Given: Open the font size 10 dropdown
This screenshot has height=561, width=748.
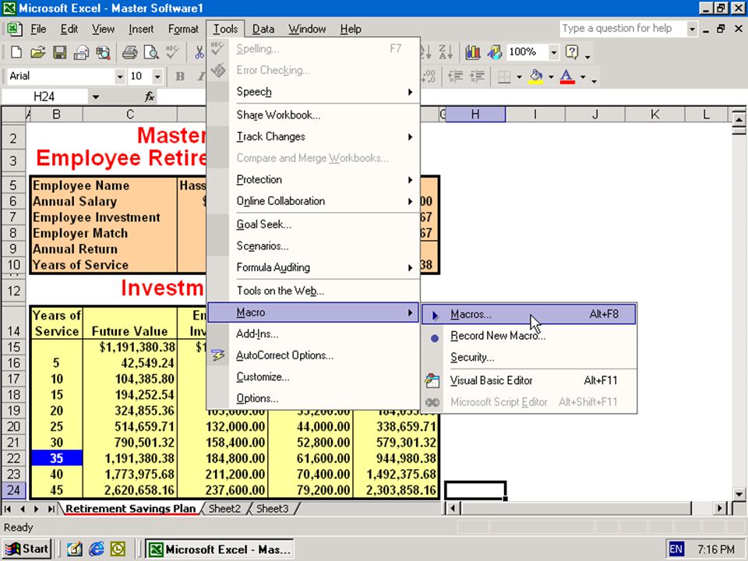Looking at the screenshot, I should click(157, 76).
